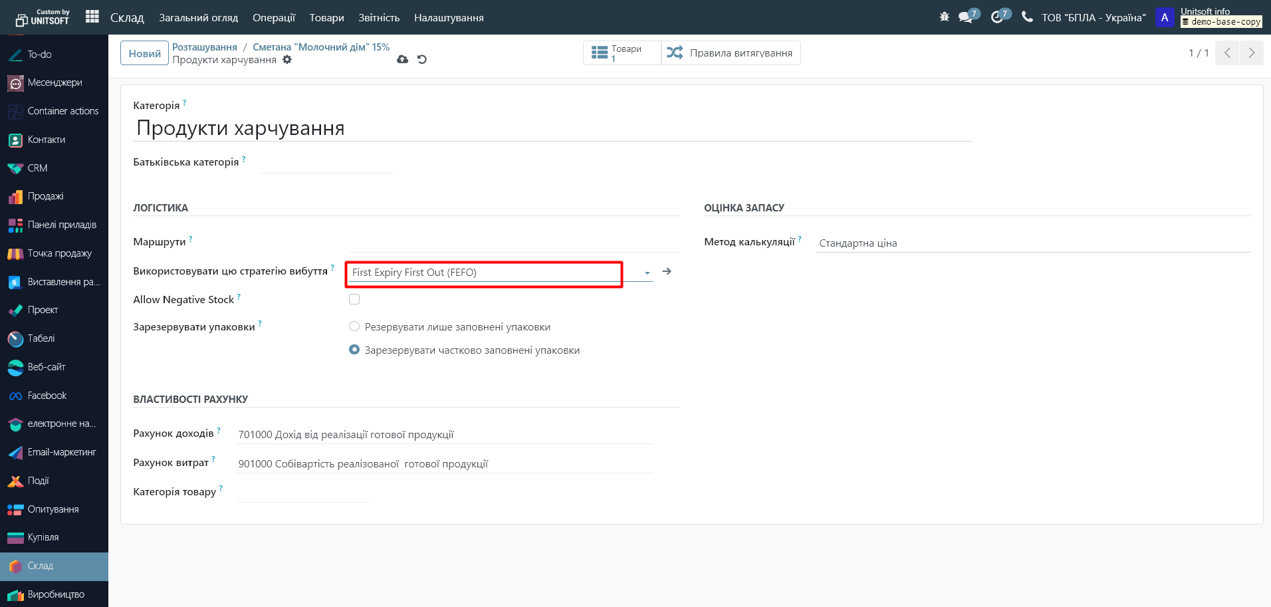This screenshot has height=607, width=1271.
Task: Click the phone icon in top bar
Action: pyautogui.click(x=1027, y=17)
